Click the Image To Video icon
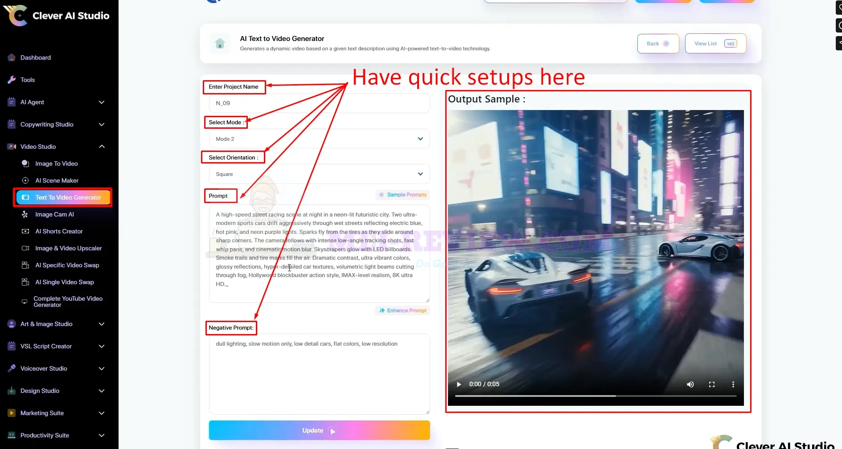Viewport: 842px width, 449px height. (x=25, y=163)
